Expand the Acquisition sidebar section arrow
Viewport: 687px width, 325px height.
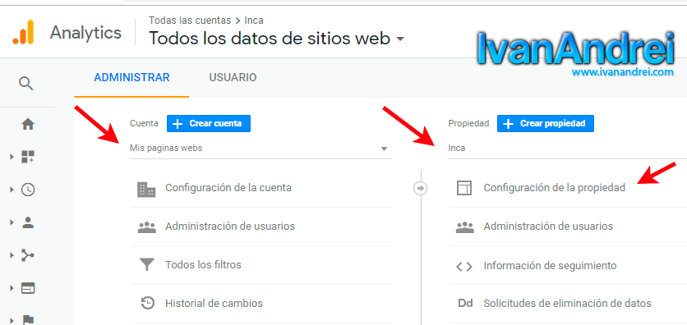tap(12, 255)
